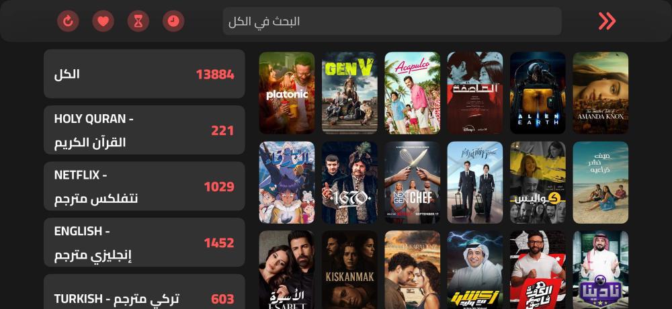Open the Acapulco poster
Screen dimensions: 672x309
pos(413,93)
